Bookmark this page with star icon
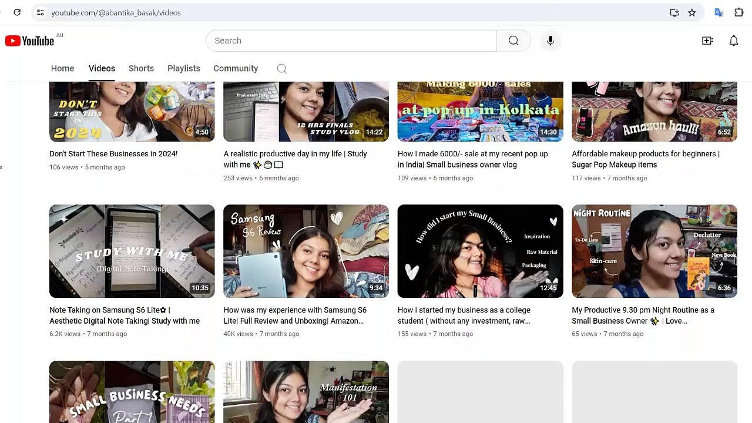 (x=692, y=12)
